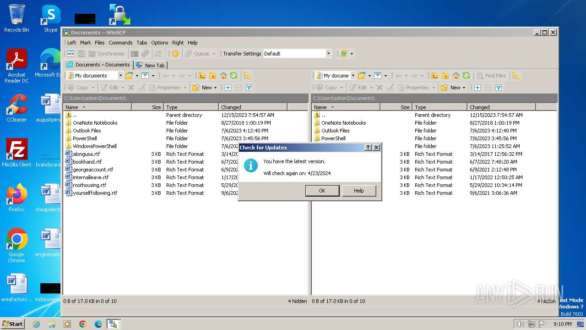Open the Mark menu

pyautogui.click(x=86, y=43)
